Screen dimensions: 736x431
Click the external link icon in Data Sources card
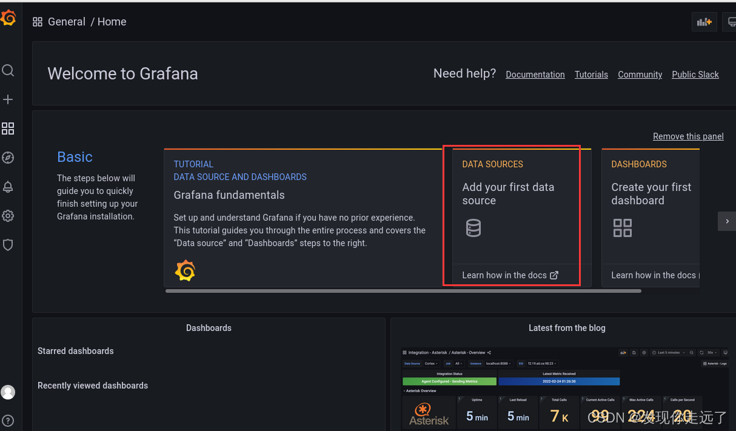point(554,275)
